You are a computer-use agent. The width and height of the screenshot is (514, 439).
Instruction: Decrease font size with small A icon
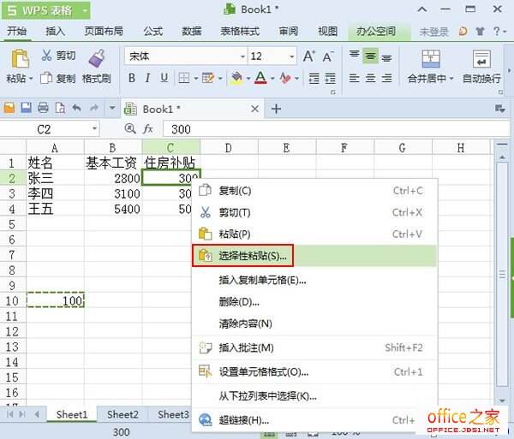[x=328, y=57]
